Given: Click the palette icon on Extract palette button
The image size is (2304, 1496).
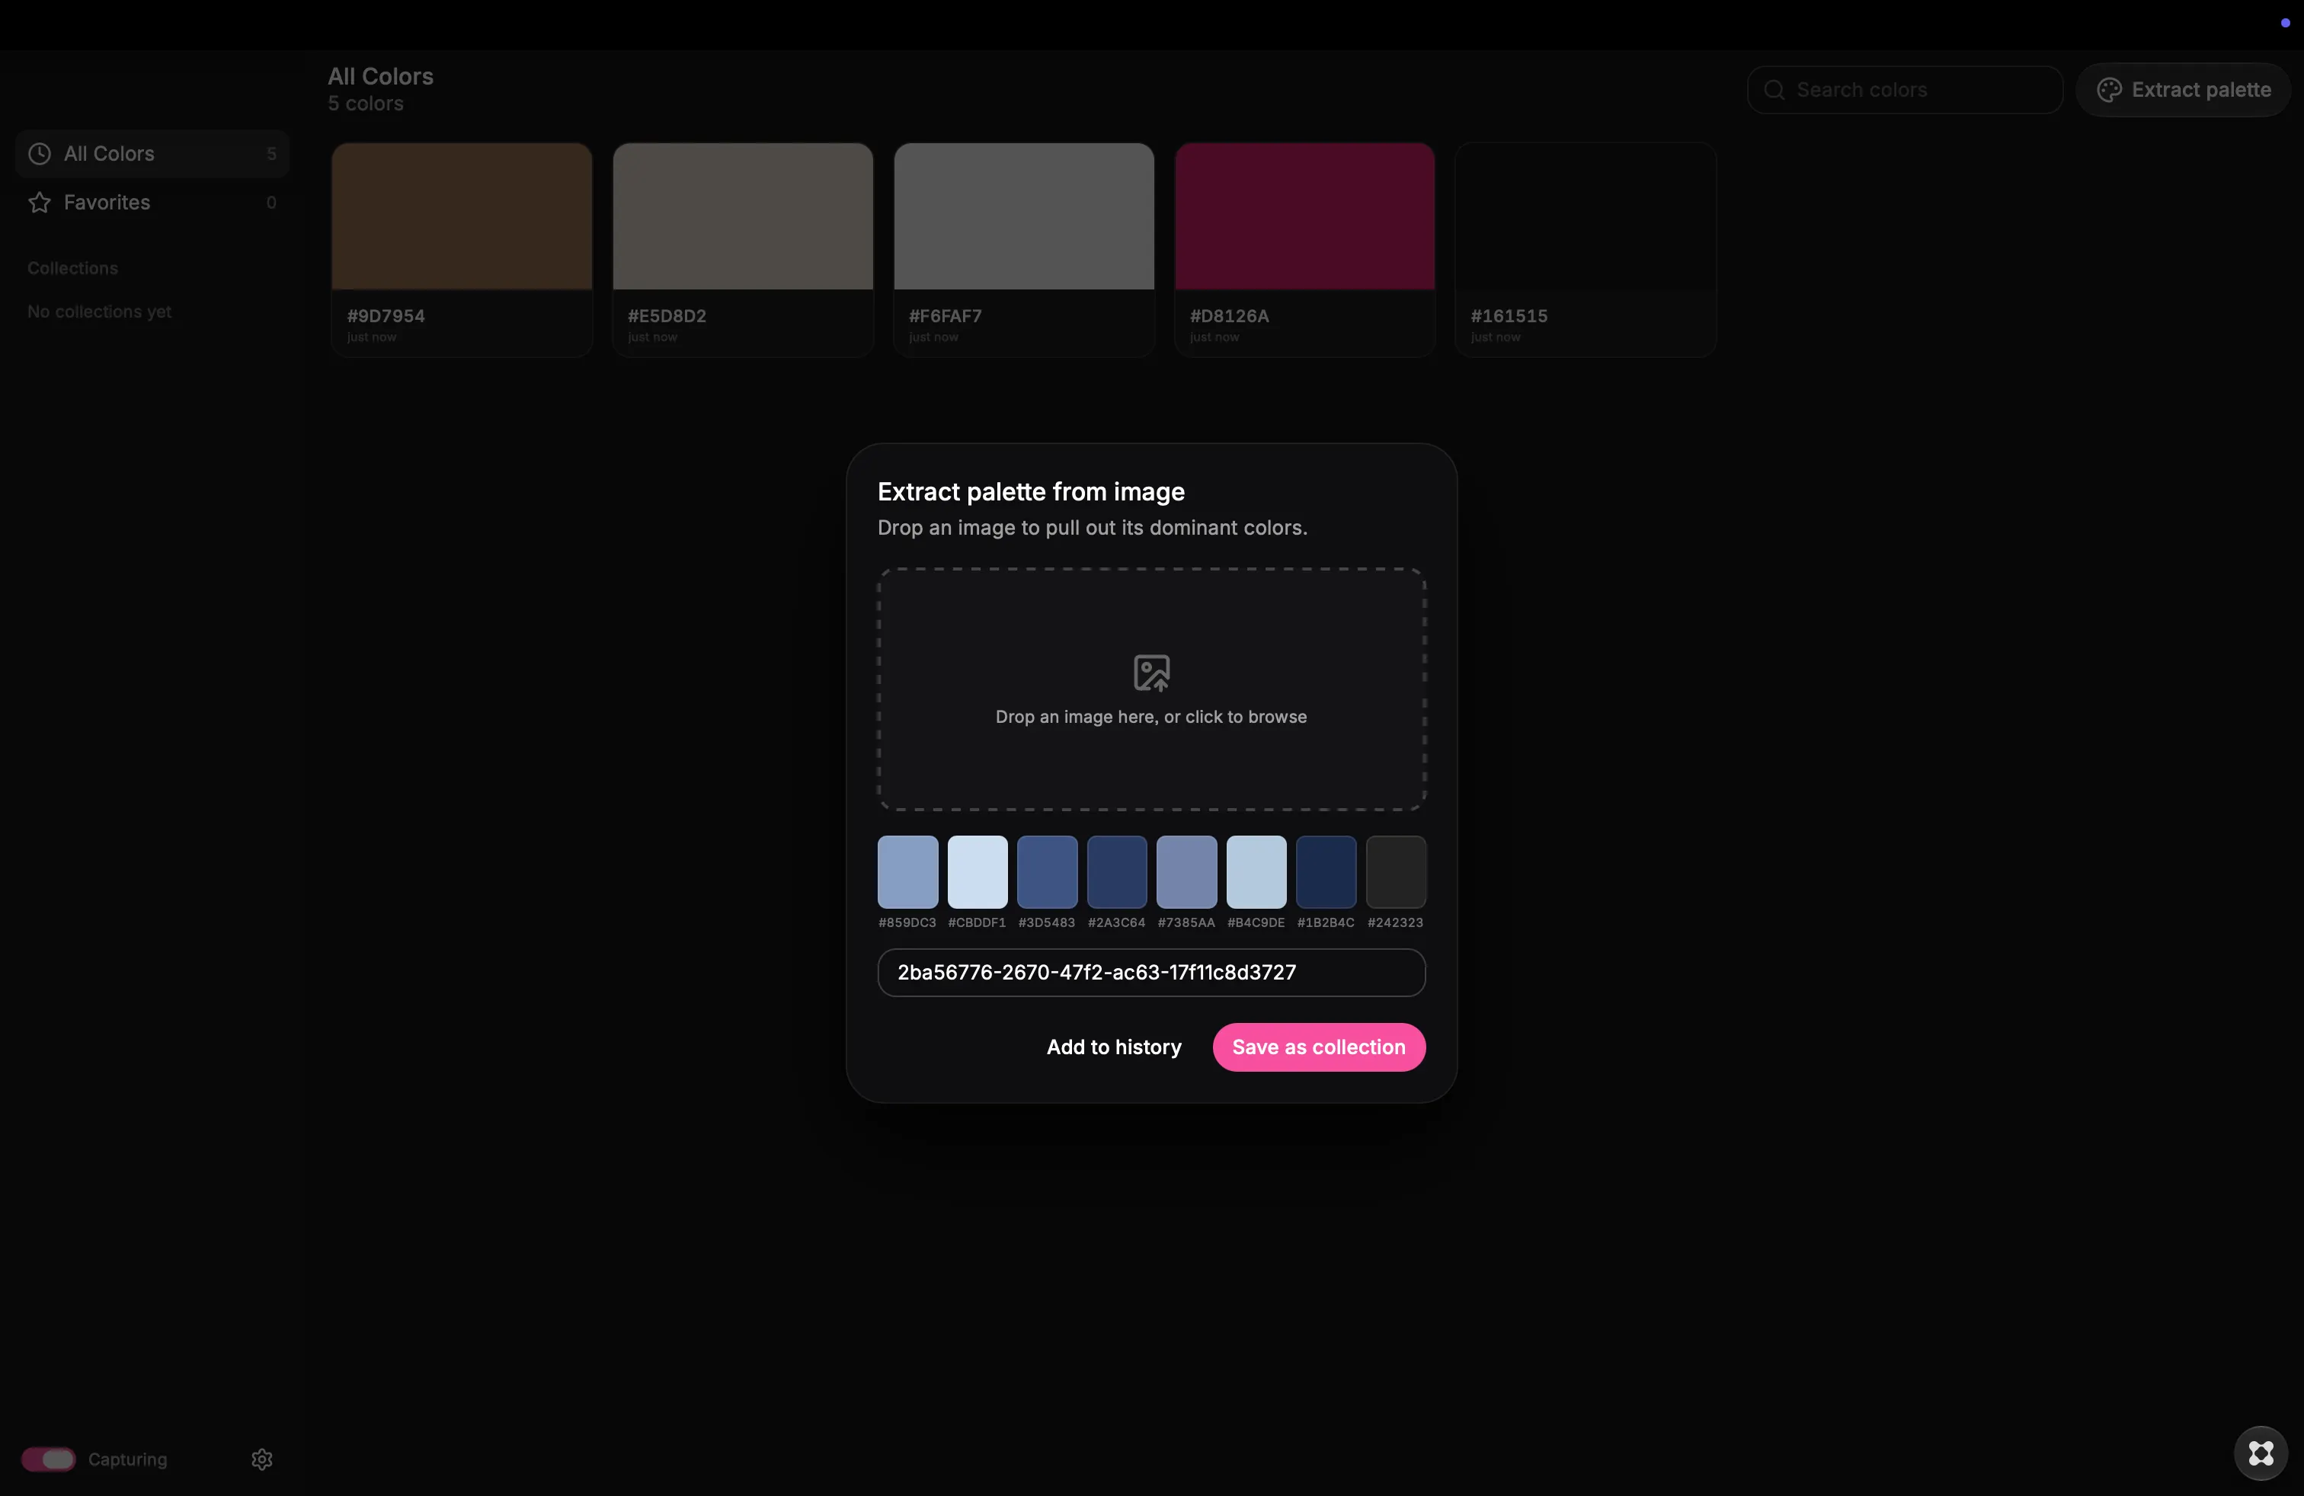Looking at the screenshot, I should point(2108,90).
